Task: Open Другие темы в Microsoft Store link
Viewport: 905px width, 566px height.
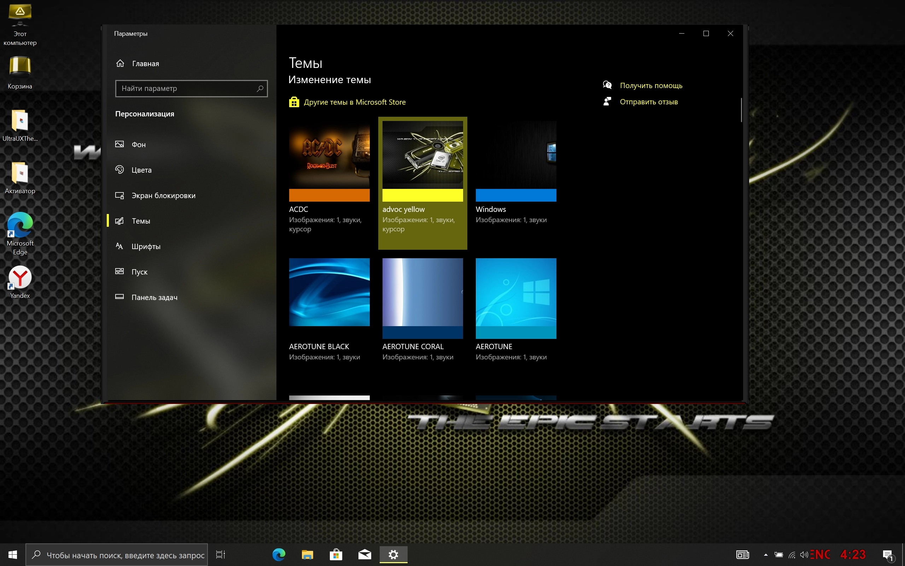Action: pyautogui.click(x=354, y=102)
